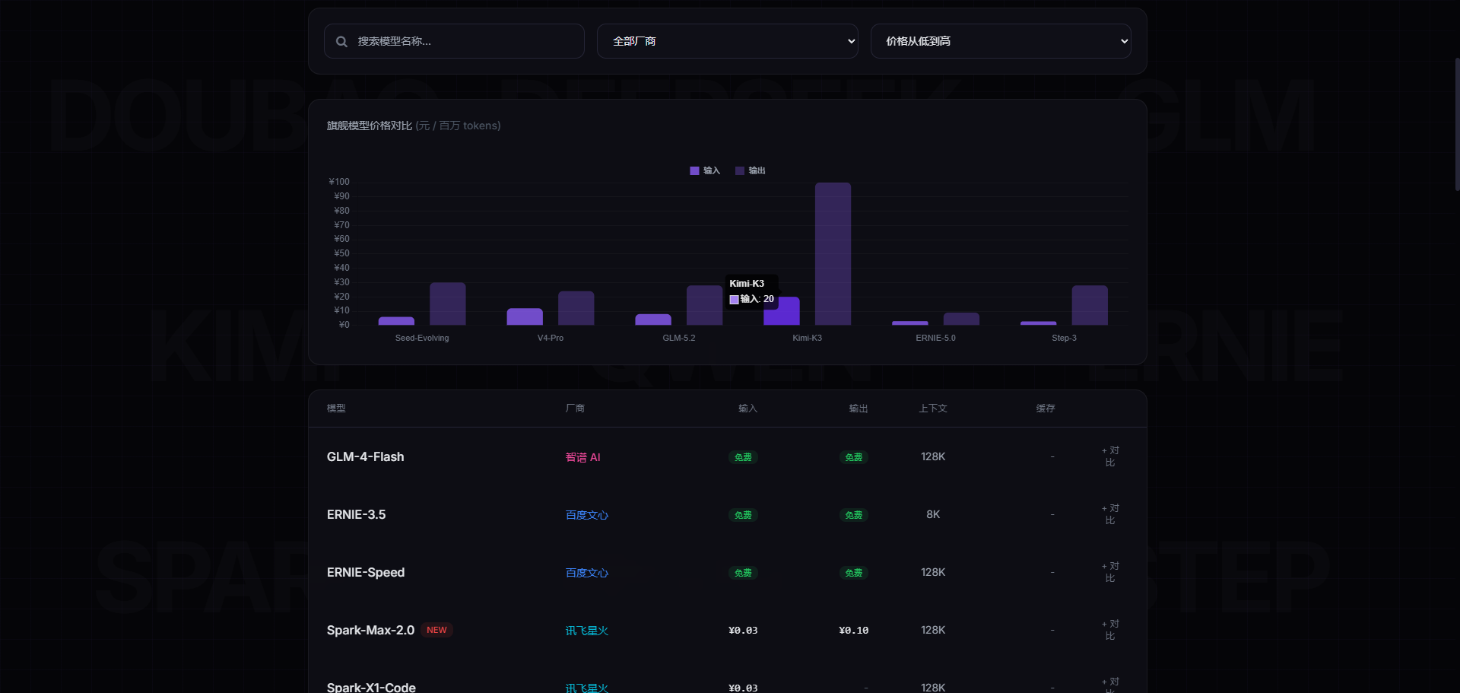Click GLM-4-Flash input 免费 badge

[x=743, y=457]
